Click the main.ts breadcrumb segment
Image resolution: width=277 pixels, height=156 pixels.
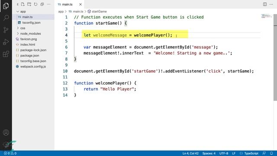click(x=76, y=12)
